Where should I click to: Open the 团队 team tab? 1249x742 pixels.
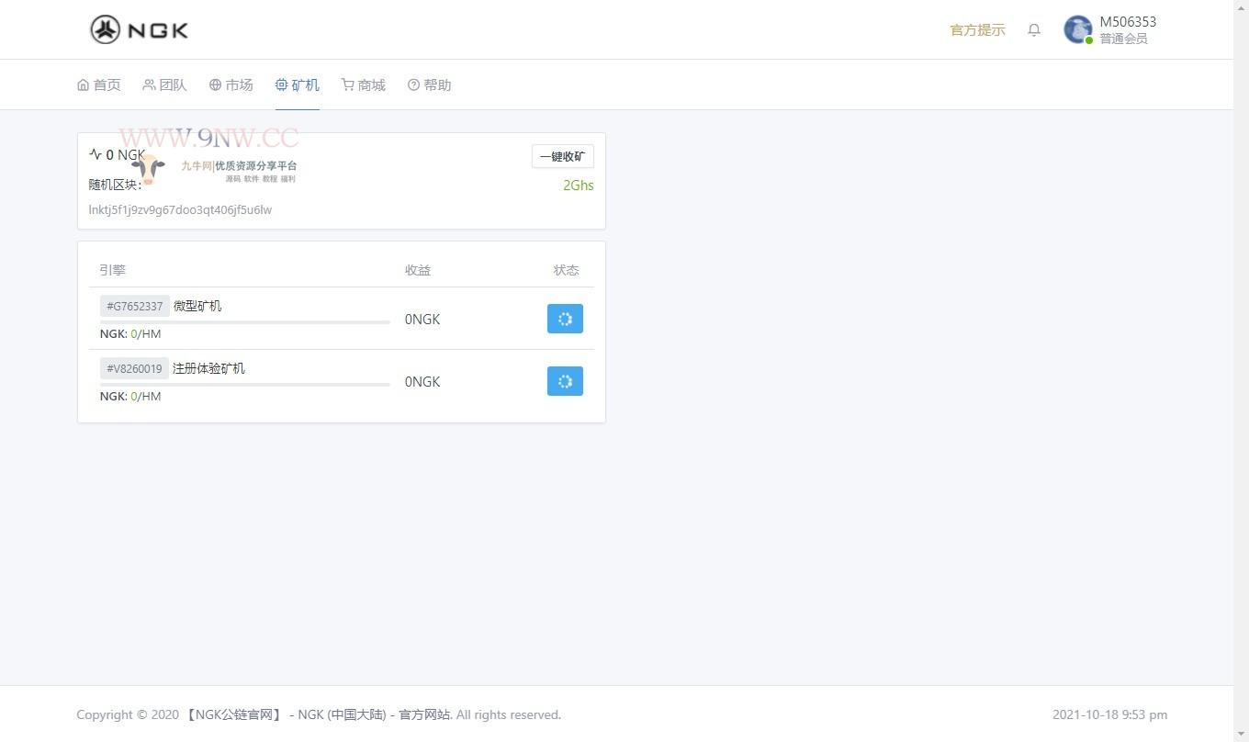tap(165, 84)
